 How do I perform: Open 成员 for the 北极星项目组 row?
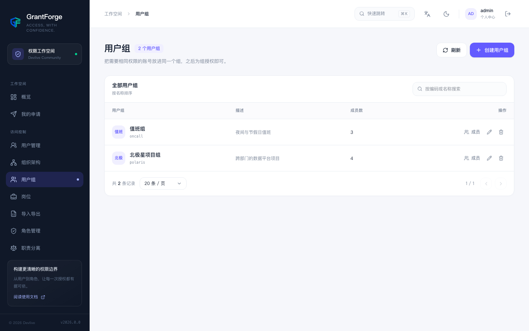point(472,158)
